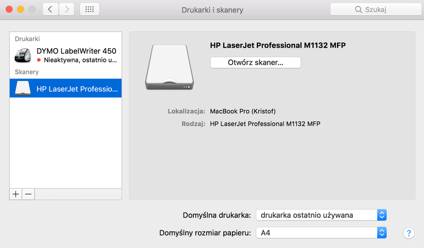Select DYMO LabelWriter 450 in list
Viewport: 424px width, 248px height.
[66, 55]
